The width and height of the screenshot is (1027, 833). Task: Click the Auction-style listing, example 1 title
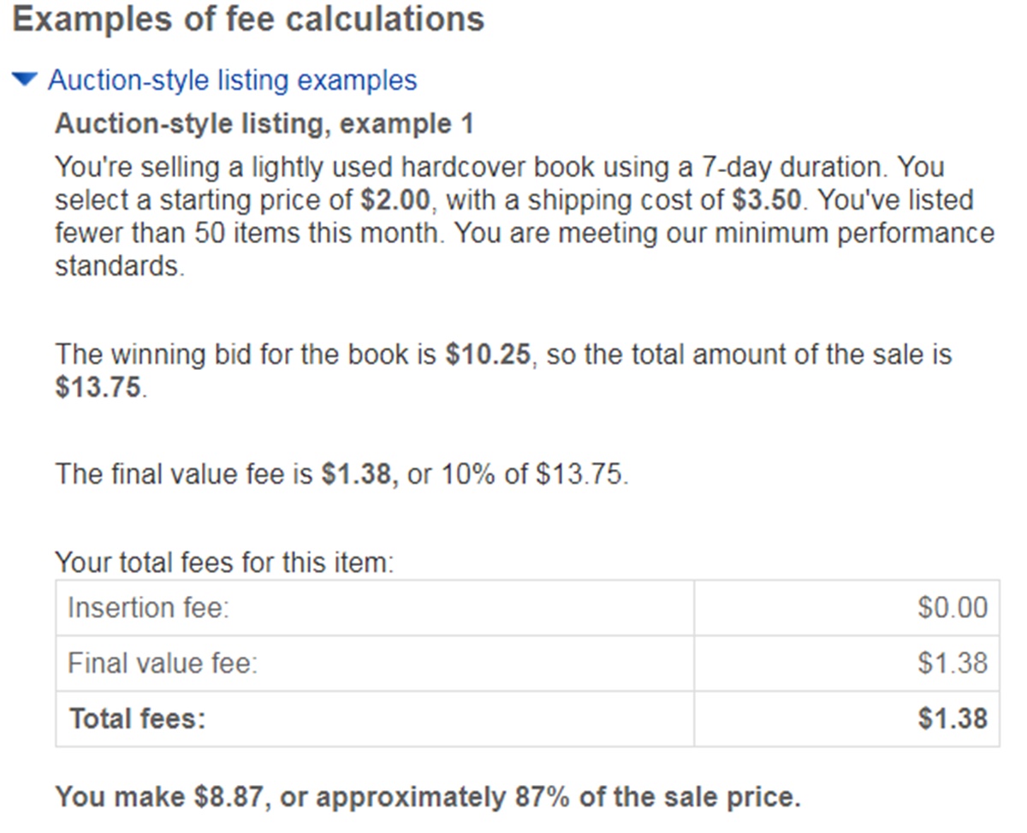pos(264,124)
